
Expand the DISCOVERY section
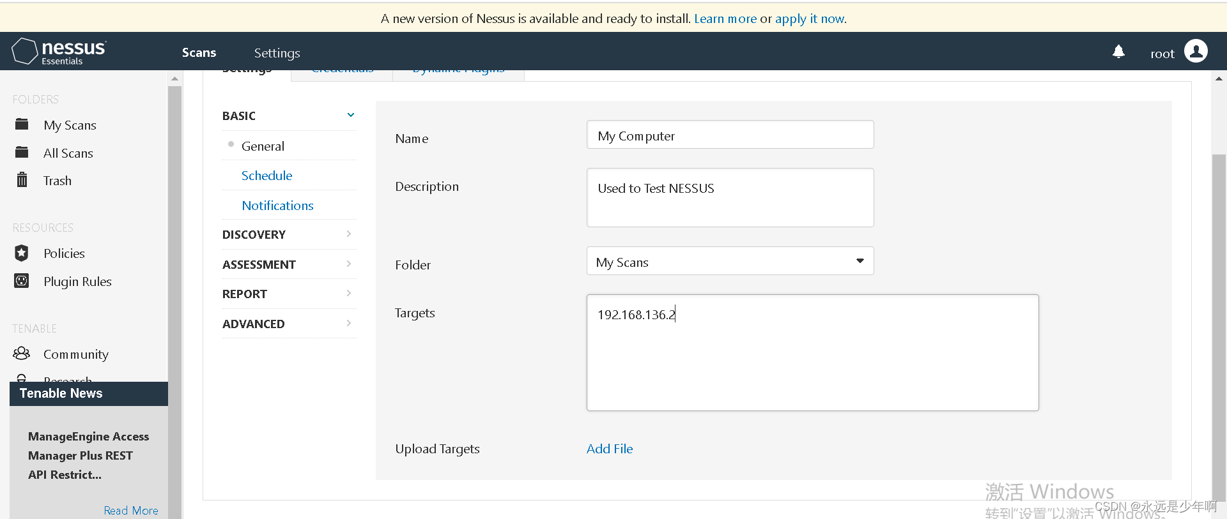coord(288,234)
